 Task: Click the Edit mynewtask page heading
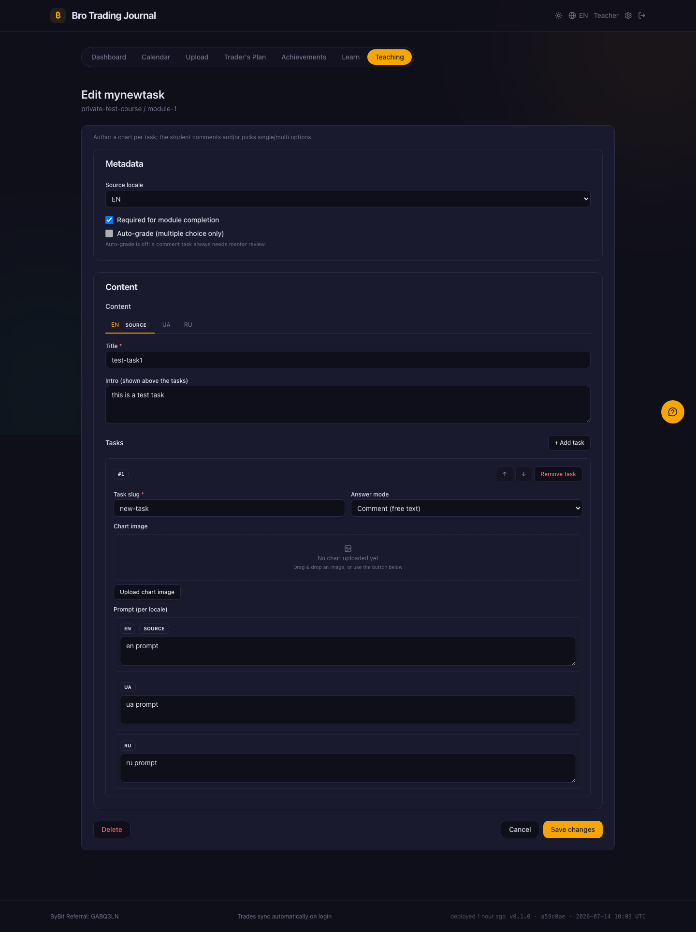(x=123, y=95)
